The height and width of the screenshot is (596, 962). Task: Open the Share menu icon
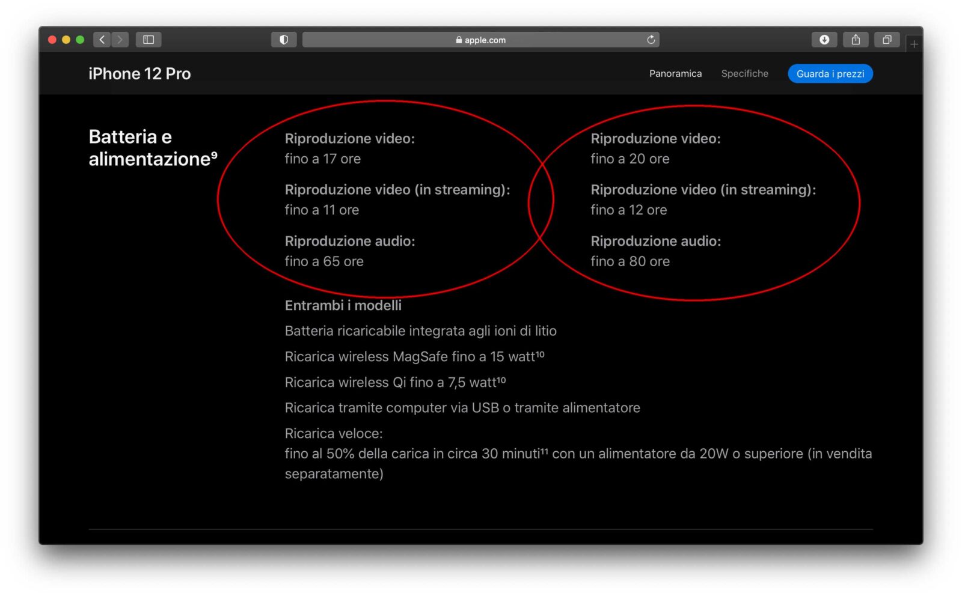tap(856, 40)
